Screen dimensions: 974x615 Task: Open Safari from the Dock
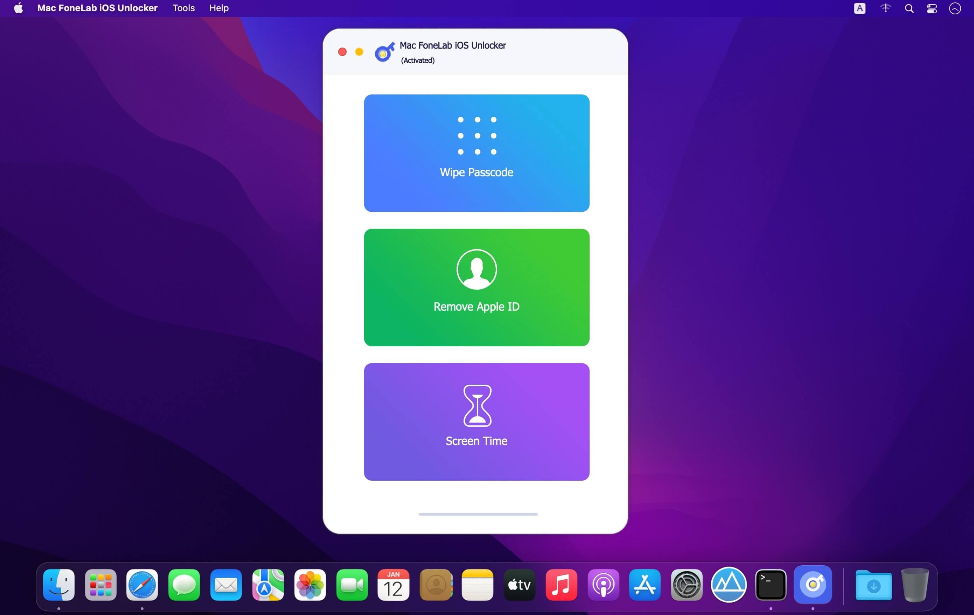point(142,585)
